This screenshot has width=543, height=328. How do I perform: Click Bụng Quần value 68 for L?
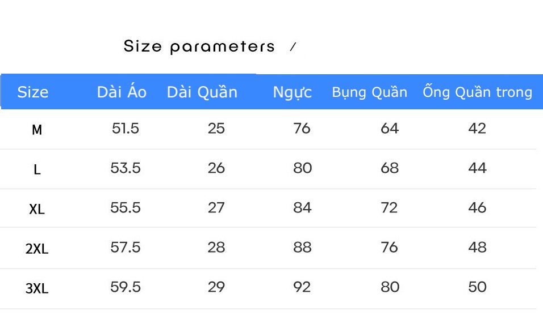pos(390,168)
